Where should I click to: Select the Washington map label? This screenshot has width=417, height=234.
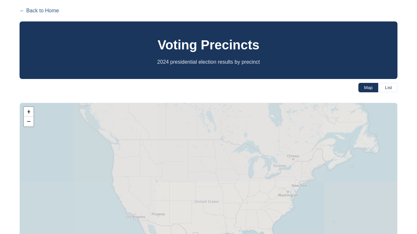tap(288, 195)
